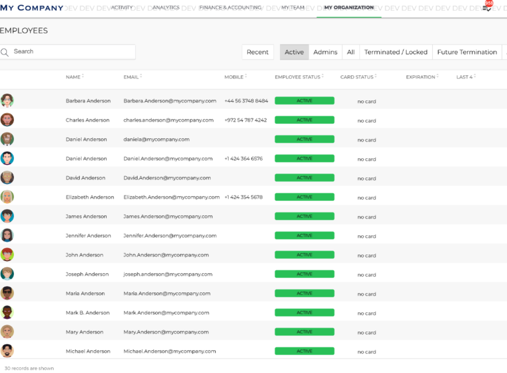Focus the employee Search field

(x=68, y=52)
